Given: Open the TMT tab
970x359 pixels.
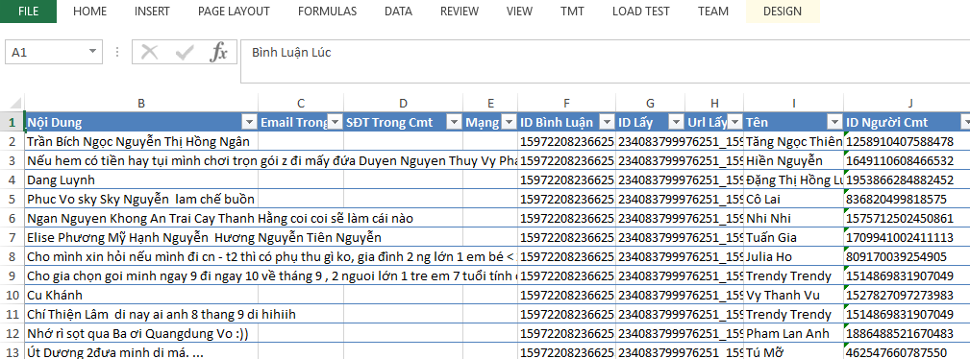Looking at the screenshot, I should pyautogui.click(x=572, y=12).
